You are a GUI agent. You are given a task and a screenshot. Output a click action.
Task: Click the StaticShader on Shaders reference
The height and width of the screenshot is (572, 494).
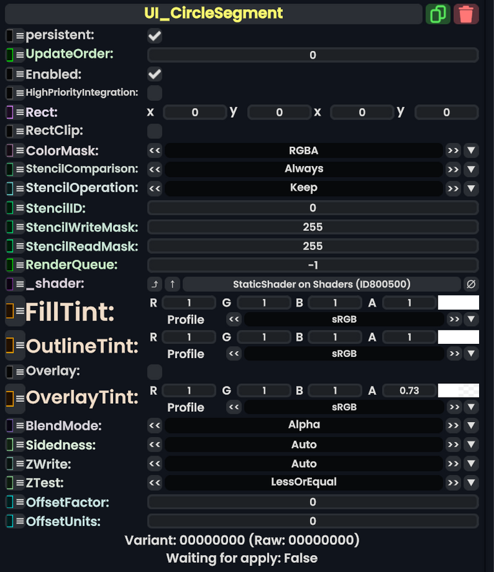(x=322, y=284)
